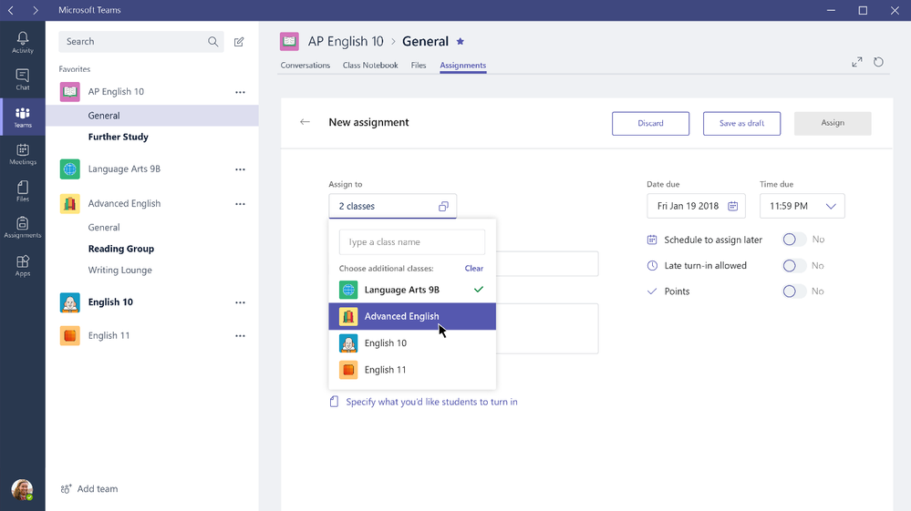The width and height of the screenshot is (911, 511).
Task: Collapse the AP English 10 team
Action: (116, 92)
